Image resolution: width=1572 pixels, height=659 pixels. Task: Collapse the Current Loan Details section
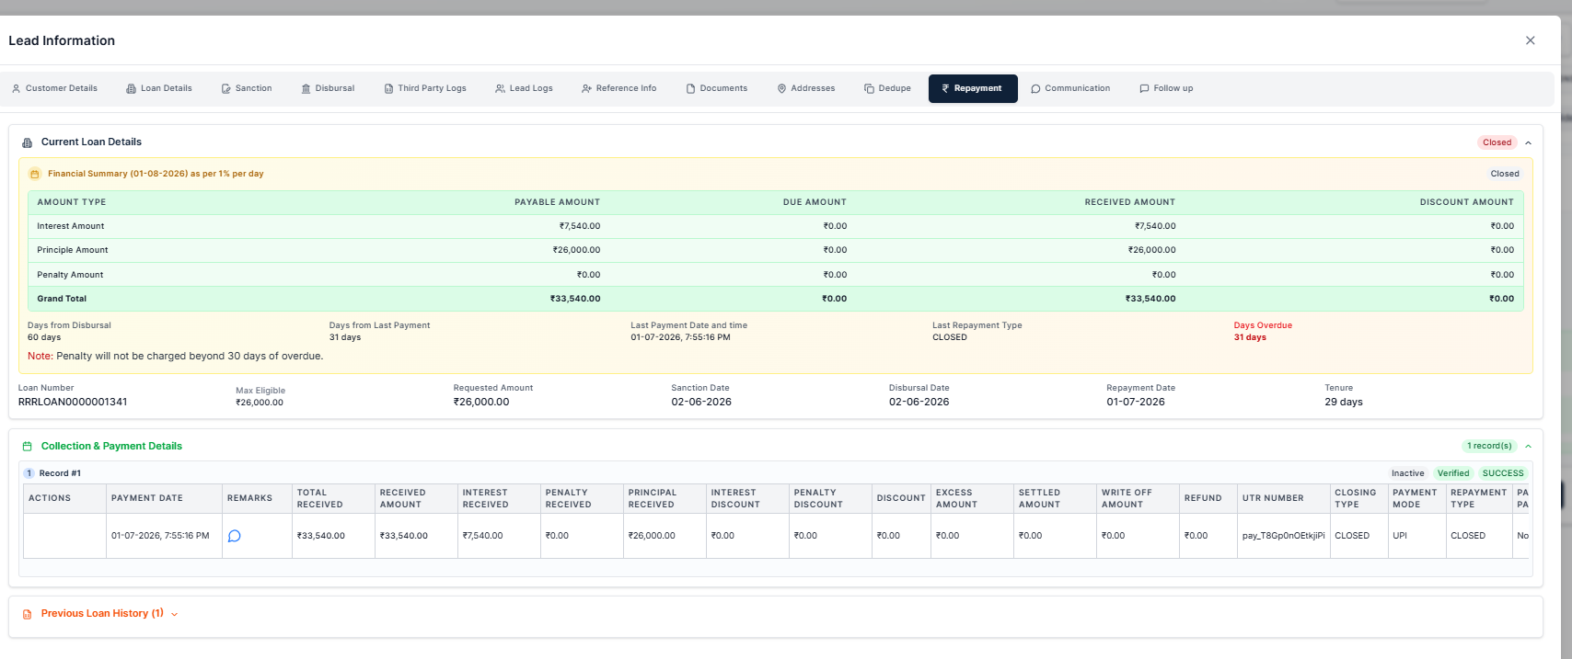point(1528,142)
